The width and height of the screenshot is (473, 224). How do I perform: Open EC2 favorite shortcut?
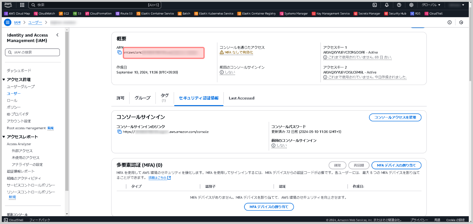click(64, 13)
